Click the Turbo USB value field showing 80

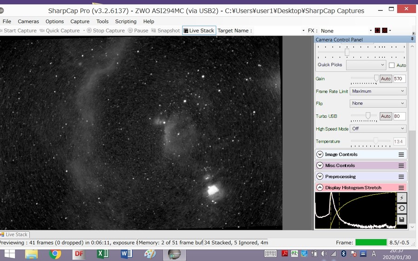pyautogui.click(x=399, y=116)
